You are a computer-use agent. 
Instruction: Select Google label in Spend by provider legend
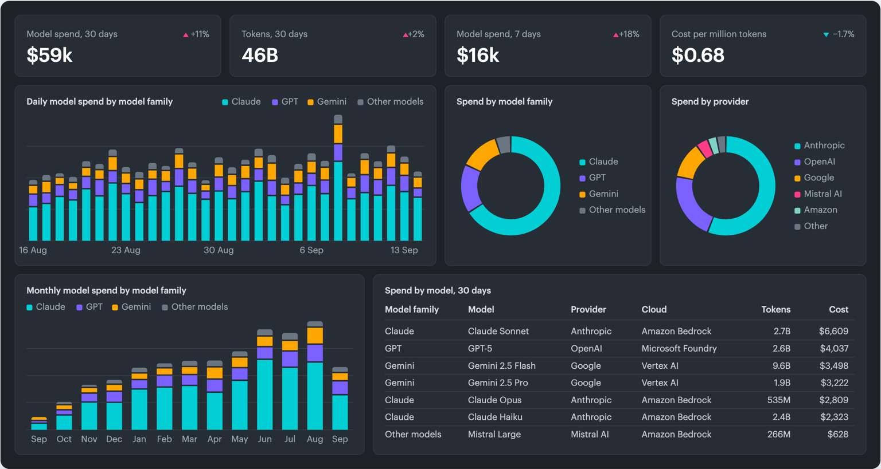click(x=819, y=178)
